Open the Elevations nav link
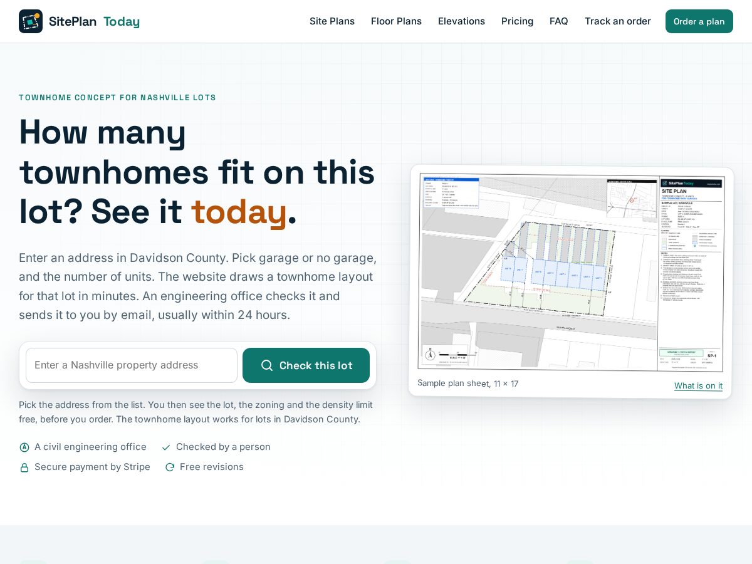752x564 pixels. point(461,21)
